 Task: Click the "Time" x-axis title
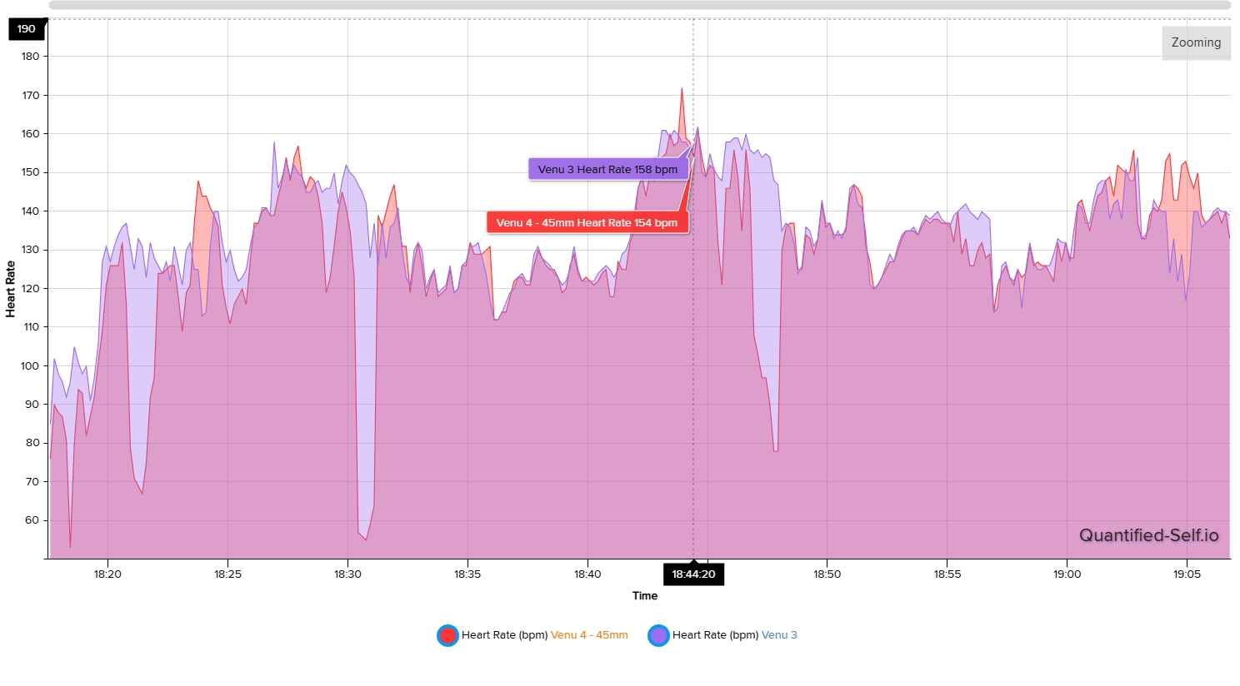tap(644, 596)
